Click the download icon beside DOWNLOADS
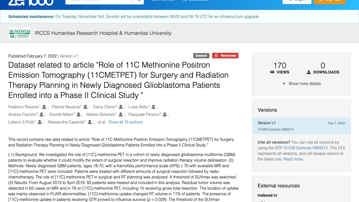 pyautogui.click(x=309, y=72)
